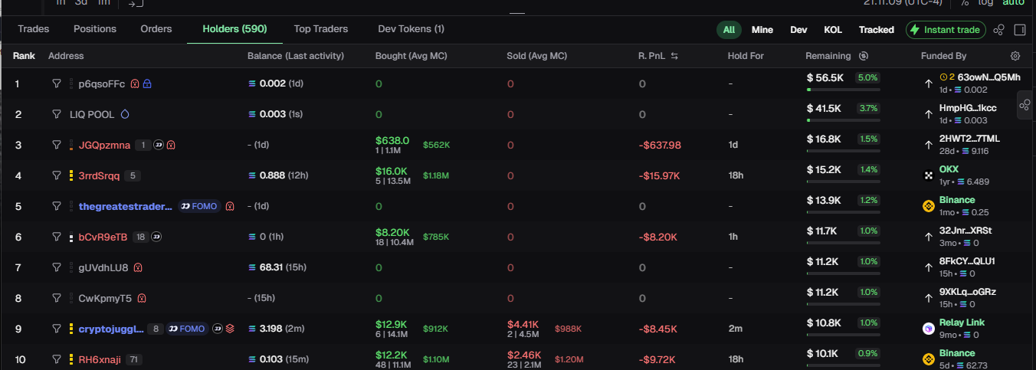Click round platform icon next to bCvR9eTB badge
Viewport: 1036px width, 370px height.
pos(157,237)
